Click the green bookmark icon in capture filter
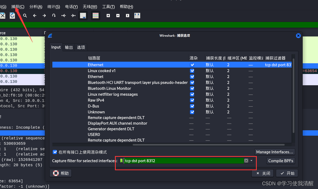 pyautogui.click(x=121, y=161)
